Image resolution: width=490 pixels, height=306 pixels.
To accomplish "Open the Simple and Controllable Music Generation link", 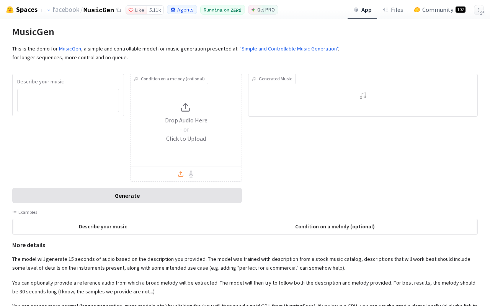I will tap(289, 49).
